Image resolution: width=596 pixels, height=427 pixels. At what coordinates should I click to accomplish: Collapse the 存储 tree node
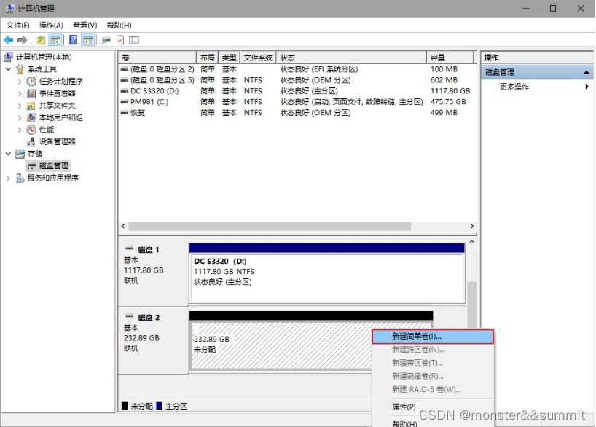(8, 154)
